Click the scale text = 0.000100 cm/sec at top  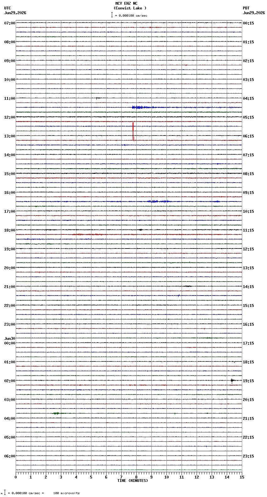click(x=131, y=15)
